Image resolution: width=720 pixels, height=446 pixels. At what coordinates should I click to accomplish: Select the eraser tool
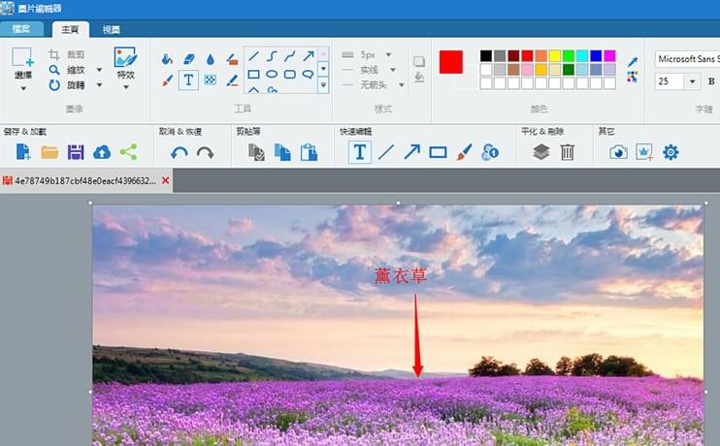[x=188, y=59]
